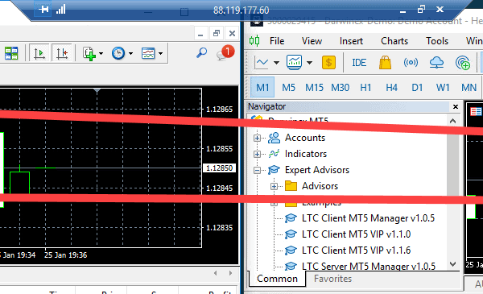Click the right scroll arrow below the left chart
Screen dimensions: 483x294
coord(230,273)
